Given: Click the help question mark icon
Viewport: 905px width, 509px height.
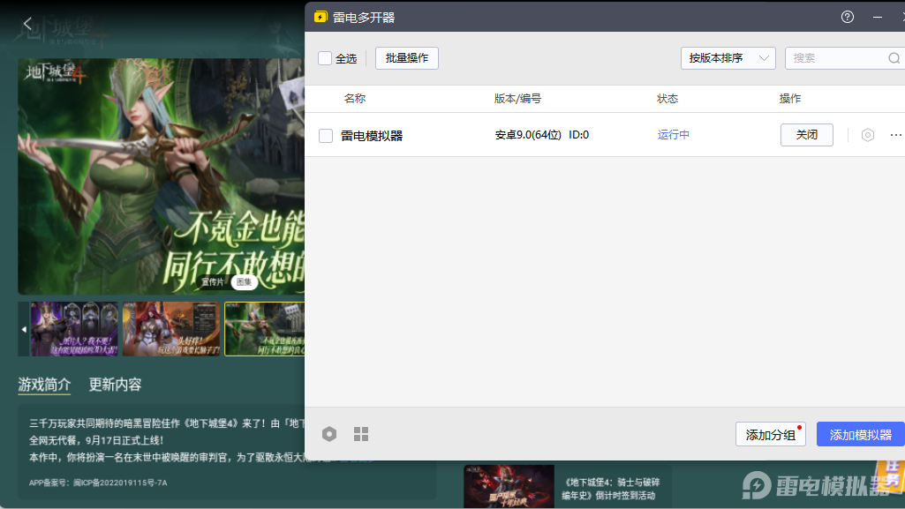Looking at the screenshot, I should 848,17.
